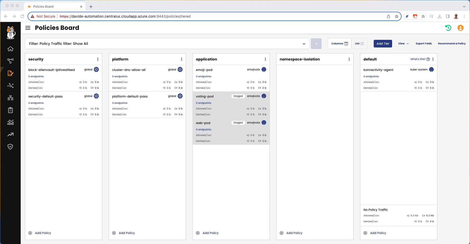Open the Activity charts sidebar icon
Viewport: 470px width, 244px height.
tap(10, 122)
